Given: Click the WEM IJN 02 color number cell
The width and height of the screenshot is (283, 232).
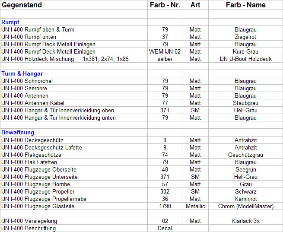Looking at the screenshot, I should [165, 52].
